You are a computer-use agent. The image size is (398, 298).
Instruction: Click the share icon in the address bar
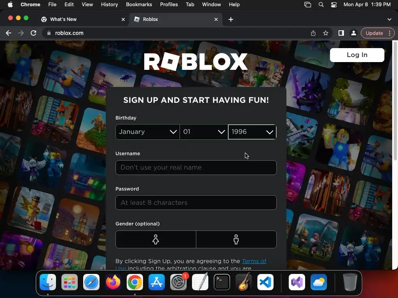point(313,33)
